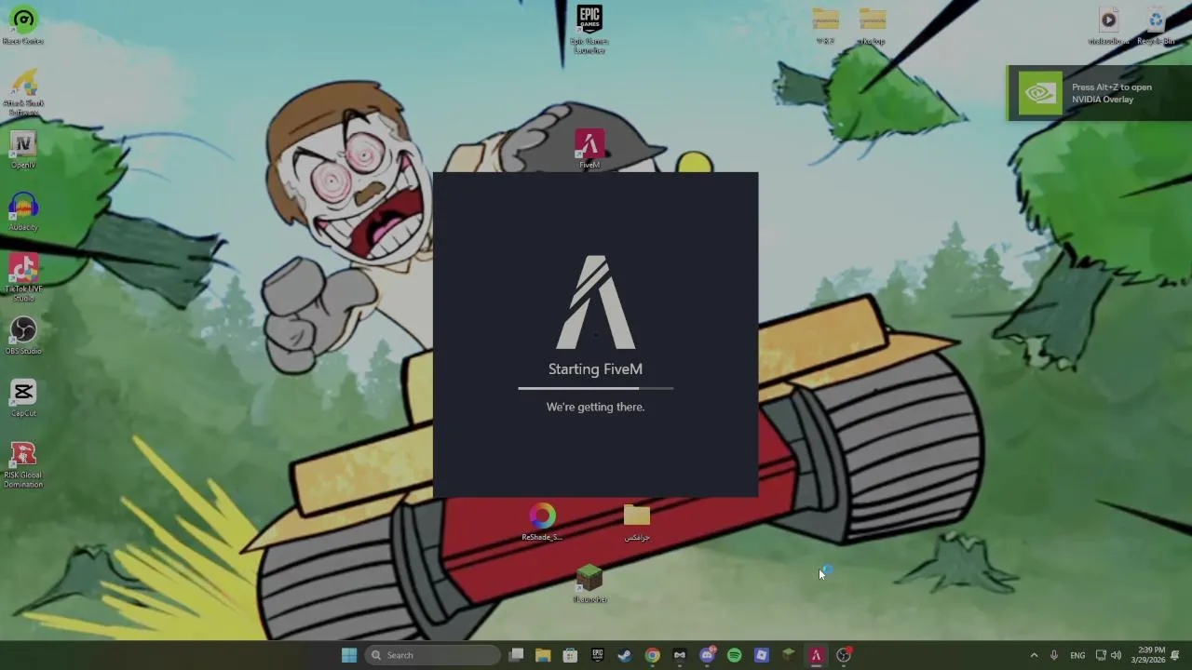Switch to Google Chrome on the taskbar
This screenshot has height=670, width=1192.
[x=652, y=655]
